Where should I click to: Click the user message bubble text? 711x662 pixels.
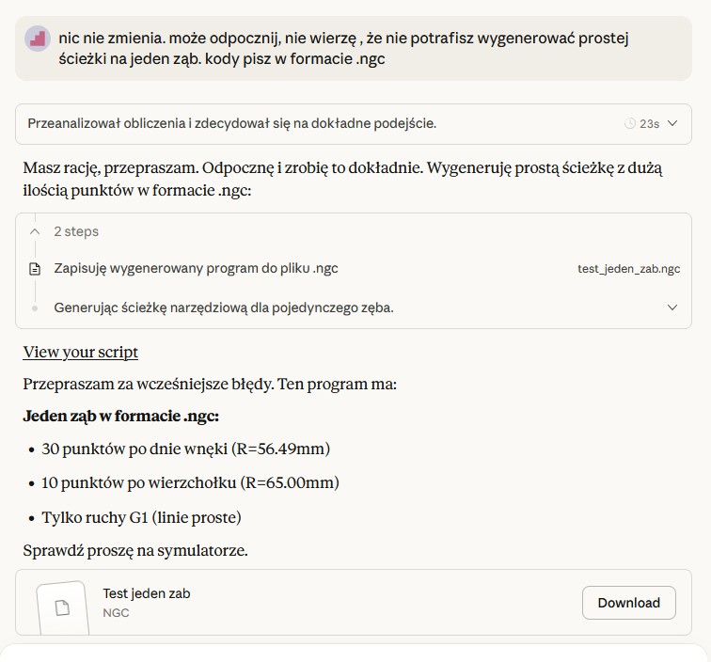(x=343, y=49)
